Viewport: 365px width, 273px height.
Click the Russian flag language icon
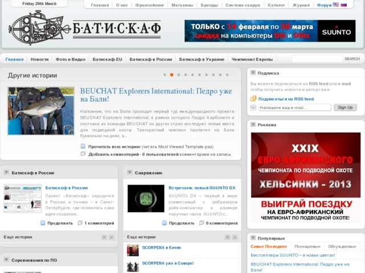click(x=344, y=5)
